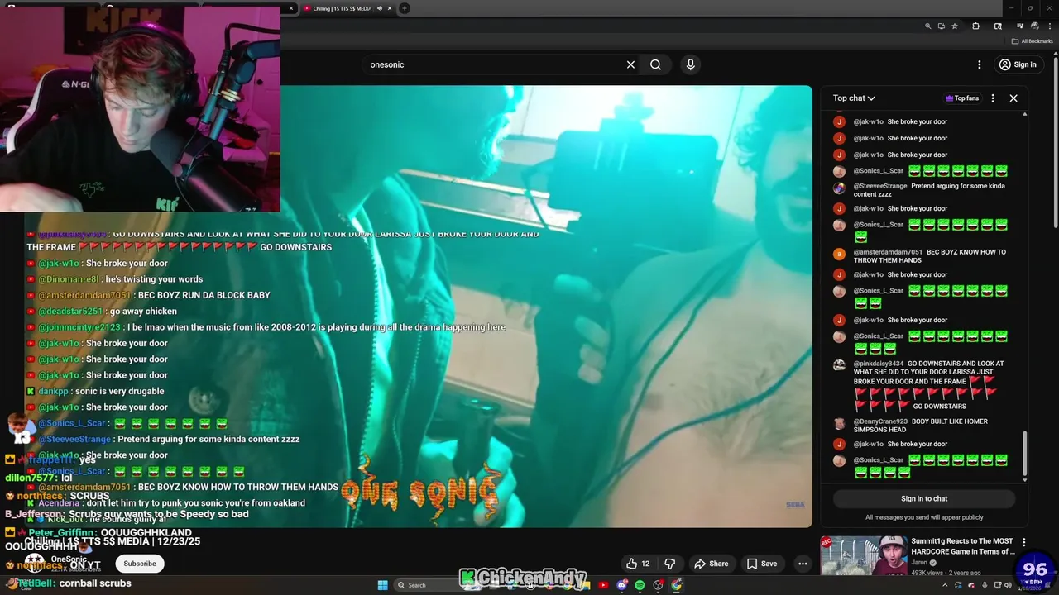Click @pinkdaisy3434 username in Top chat panel

[x=879, y=364]
